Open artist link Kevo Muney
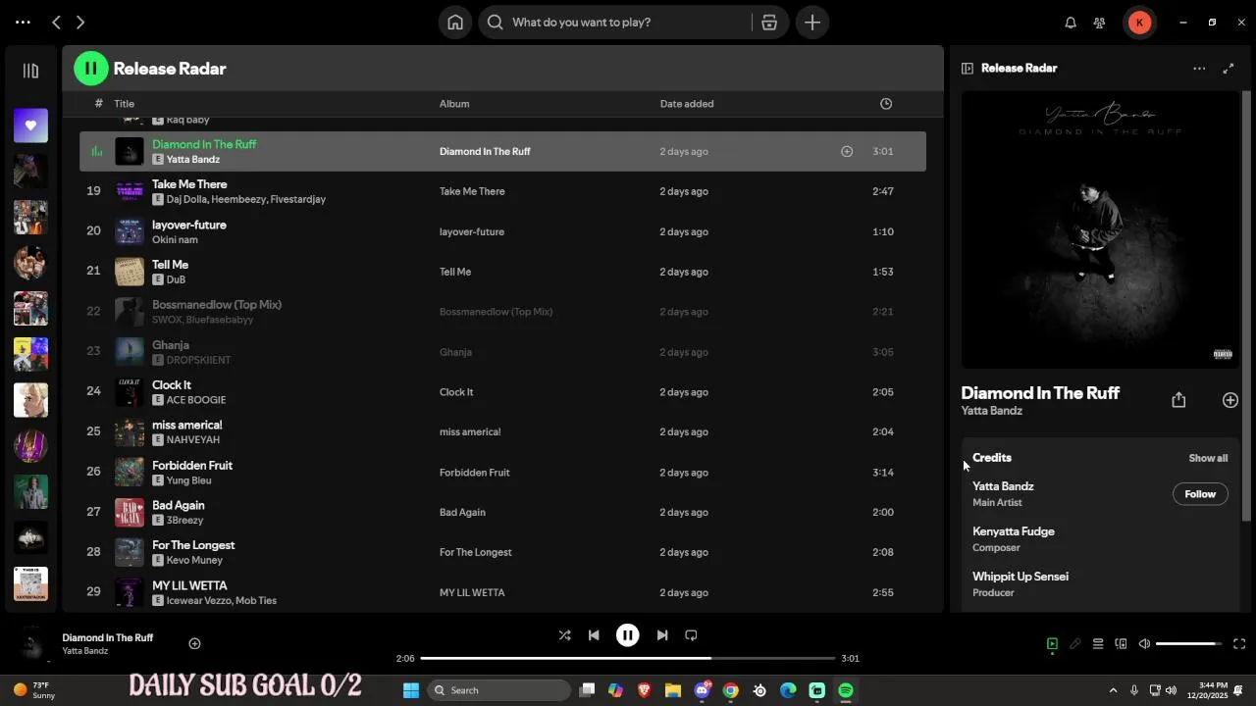1256x706 pixels. point(194,561)
